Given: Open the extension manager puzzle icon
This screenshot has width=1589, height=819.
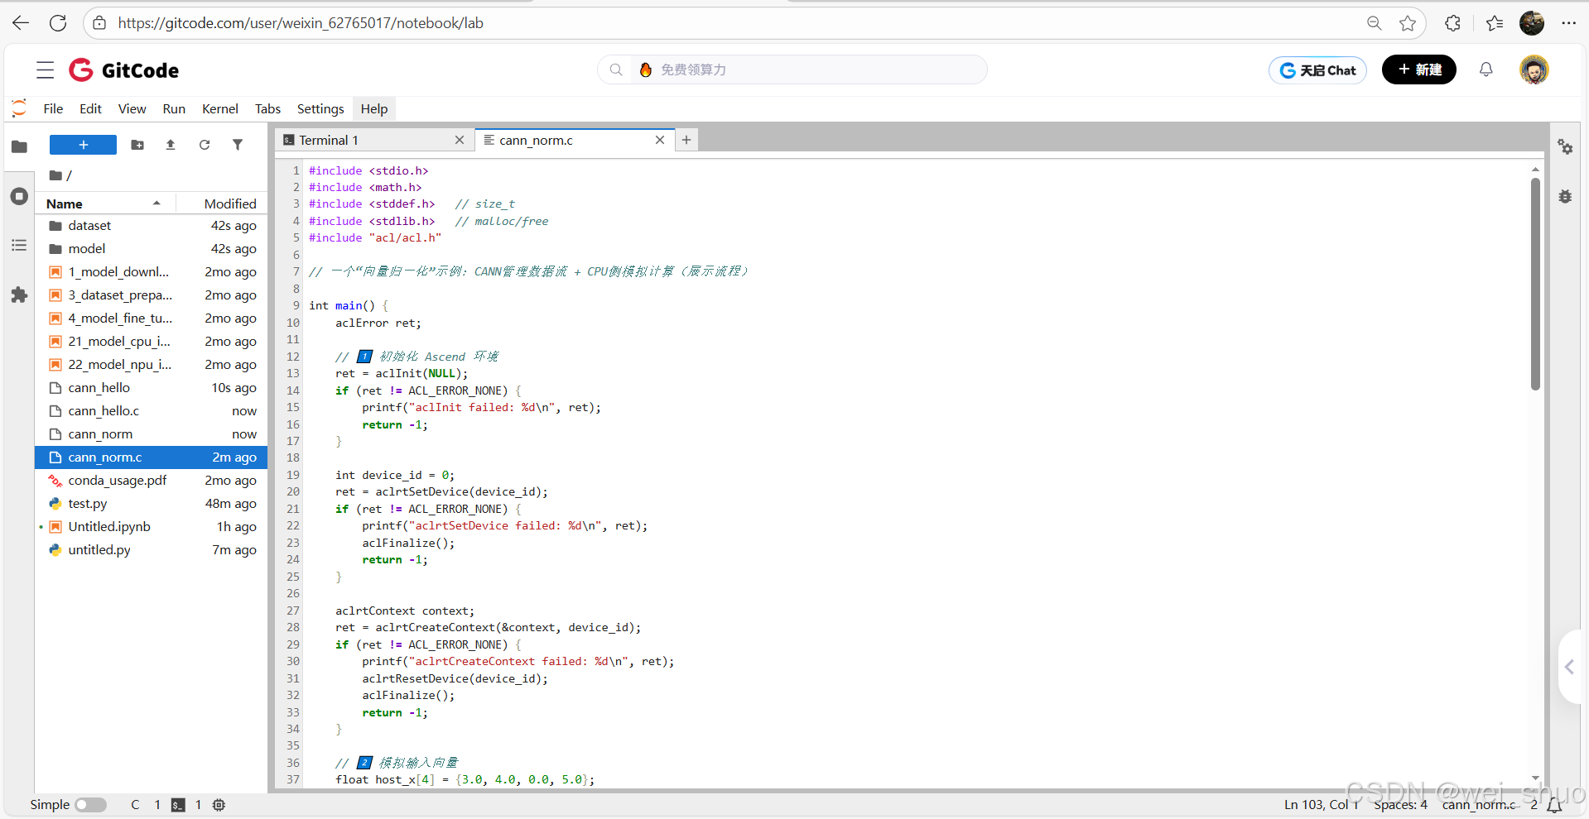Looking at the screenshot, I should [19, 295].
